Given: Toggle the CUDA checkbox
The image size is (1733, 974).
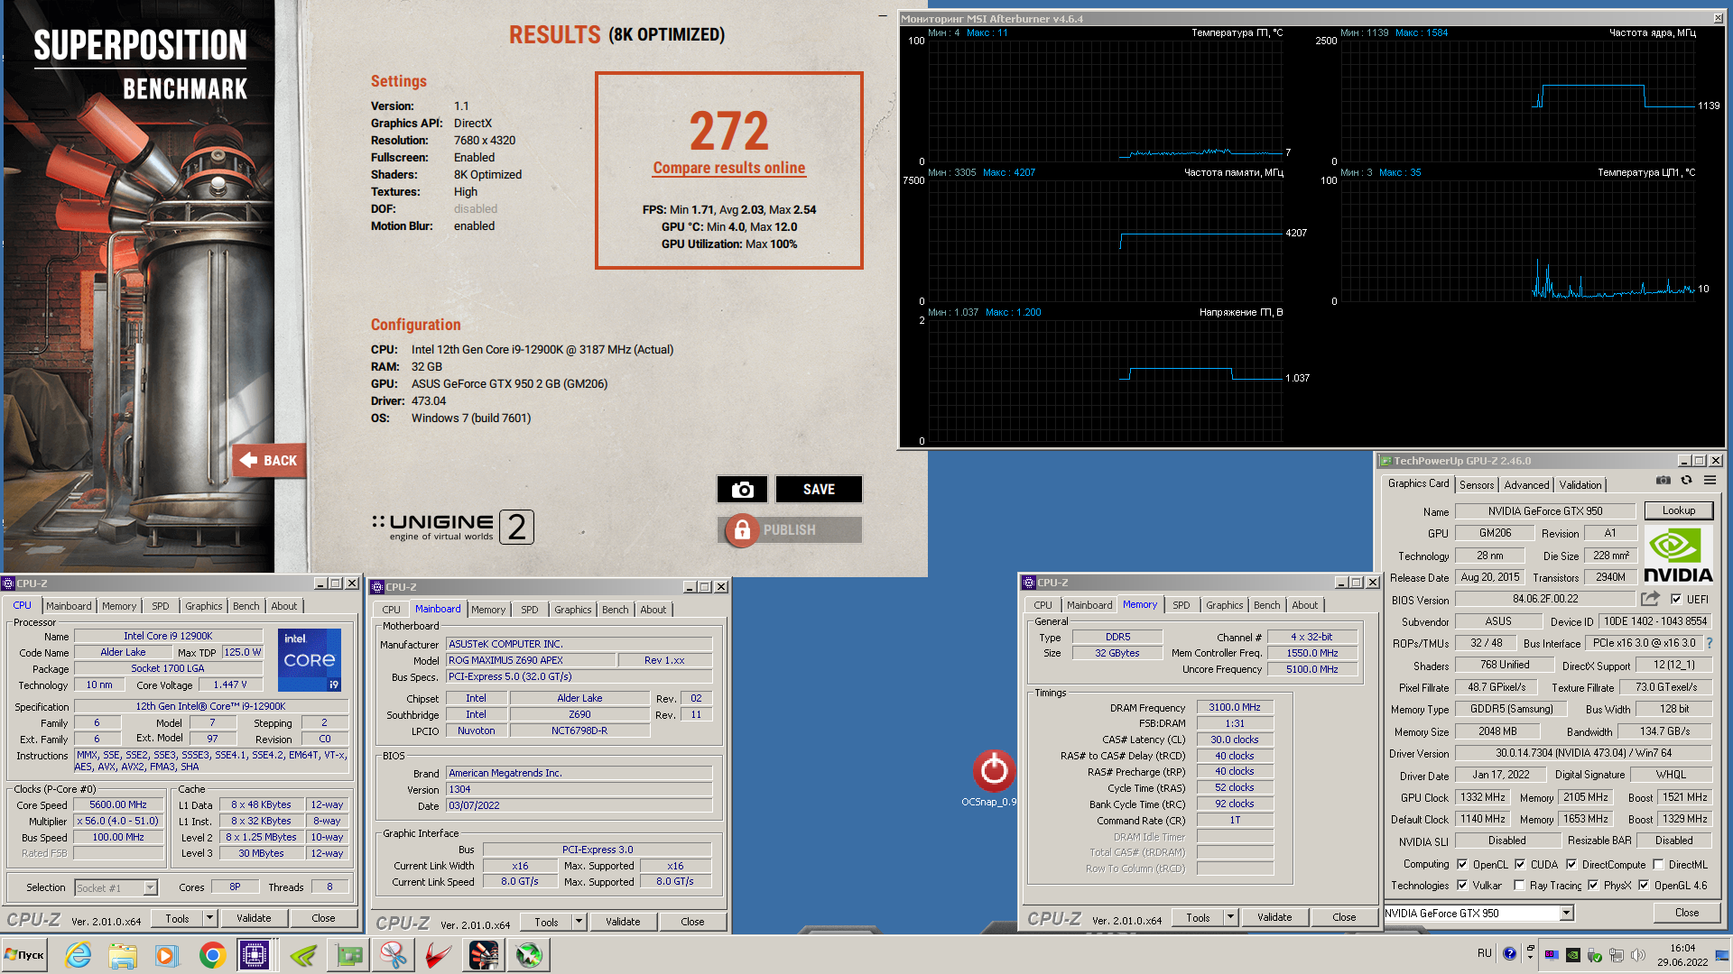Looking at the screenshot, I should pos(1520,864).
